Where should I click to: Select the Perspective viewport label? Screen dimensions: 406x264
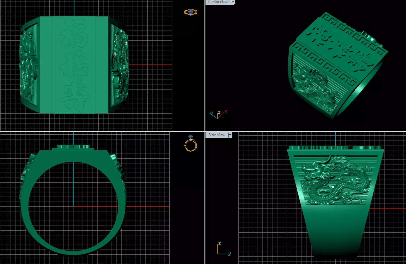tap(218, 2)
